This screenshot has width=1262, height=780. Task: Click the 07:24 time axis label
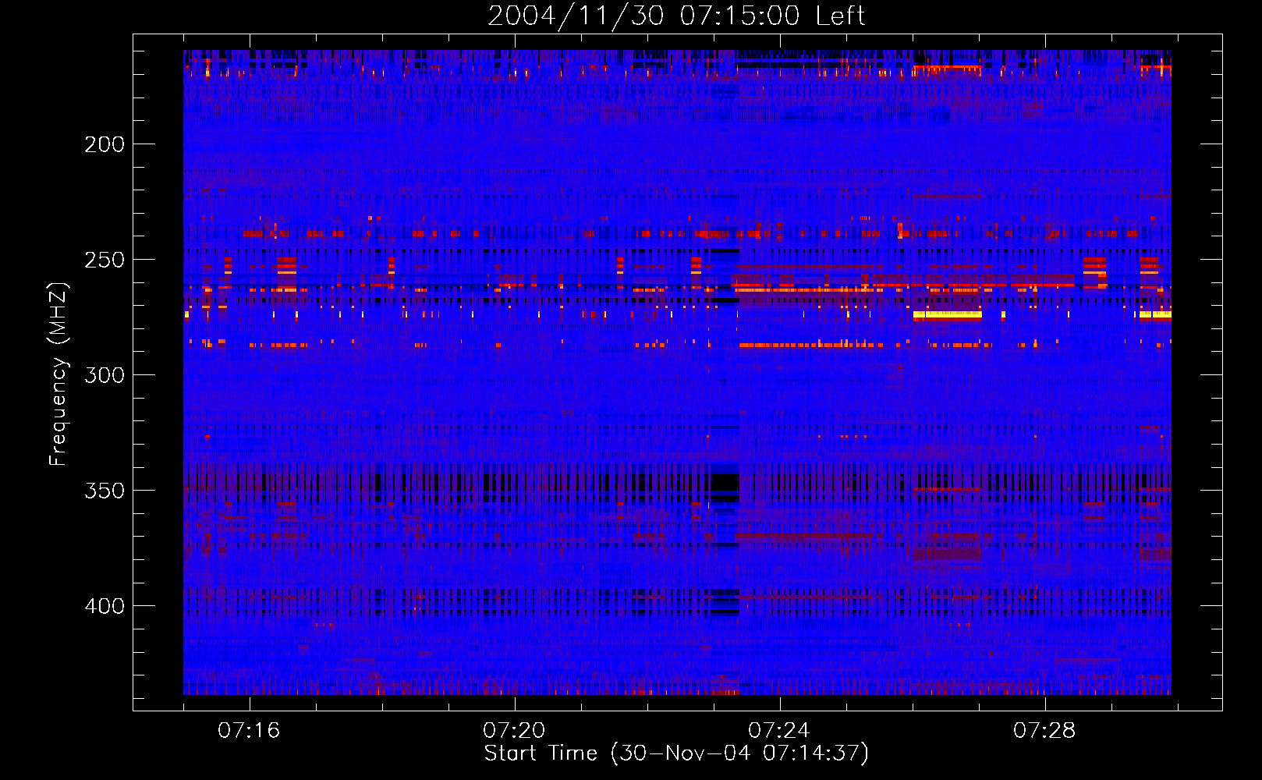click(x=779, y=730)
